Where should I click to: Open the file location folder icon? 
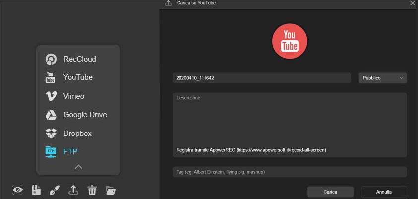click(111, 190)
